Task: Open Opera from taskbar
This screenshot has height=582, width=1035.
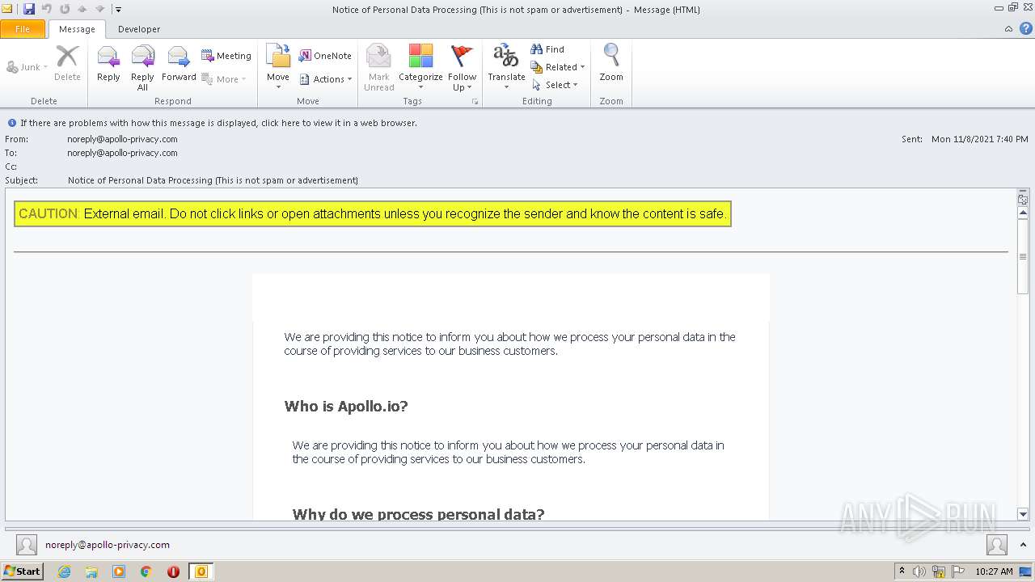Action: [173, 571]
